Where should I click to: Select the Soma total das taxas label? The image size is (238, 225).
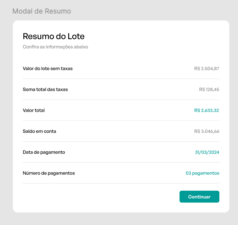click(45, 89)
